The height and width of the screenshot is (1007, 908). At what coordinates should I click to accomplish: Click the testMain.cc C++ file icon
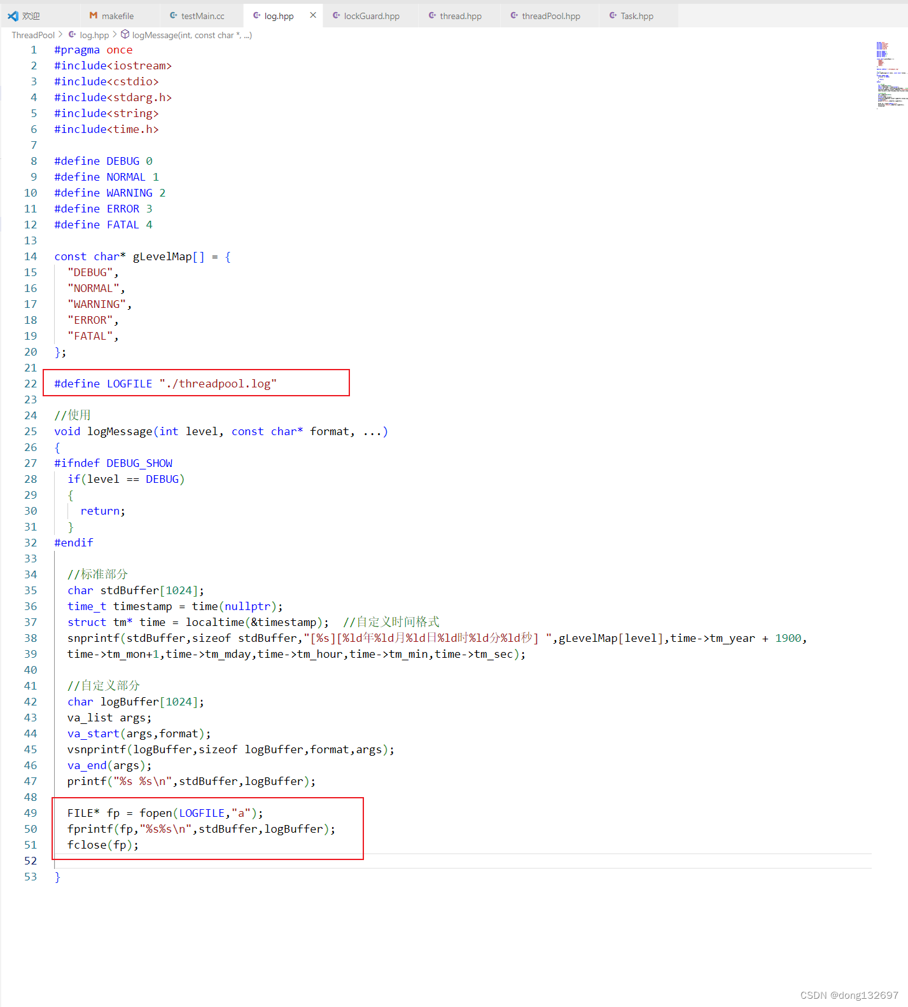click(x=173, y=16)
